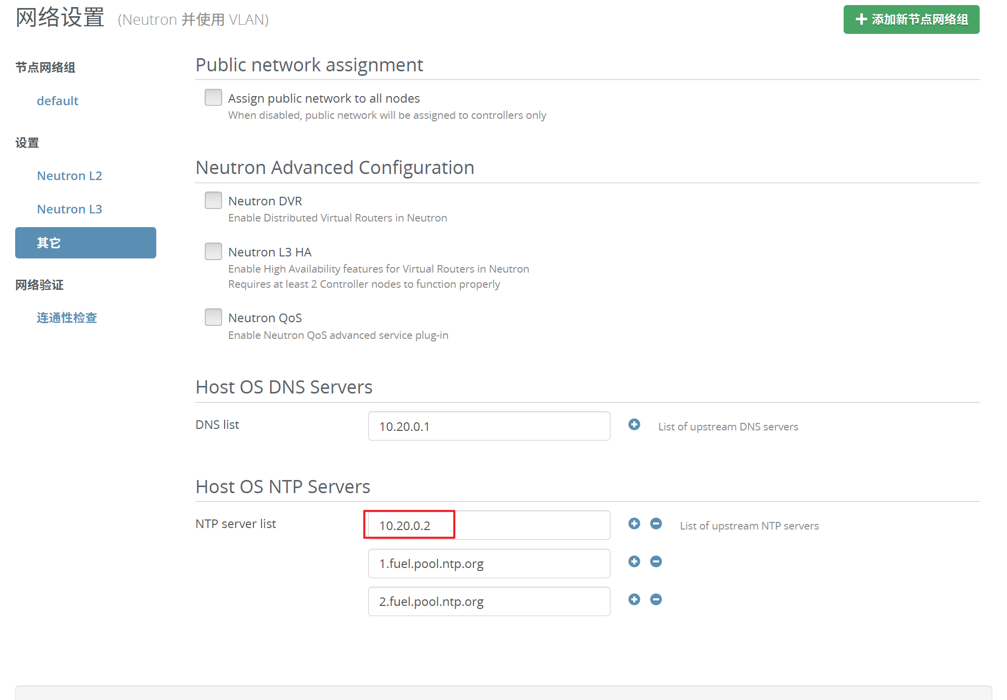Viewport: 1007px width, 700px height.
Task: Add NTP server after 10.20.0.2 entry
Action: [634, 523]
